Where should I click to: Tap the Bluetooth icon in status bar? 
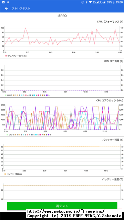pos(87,2)
